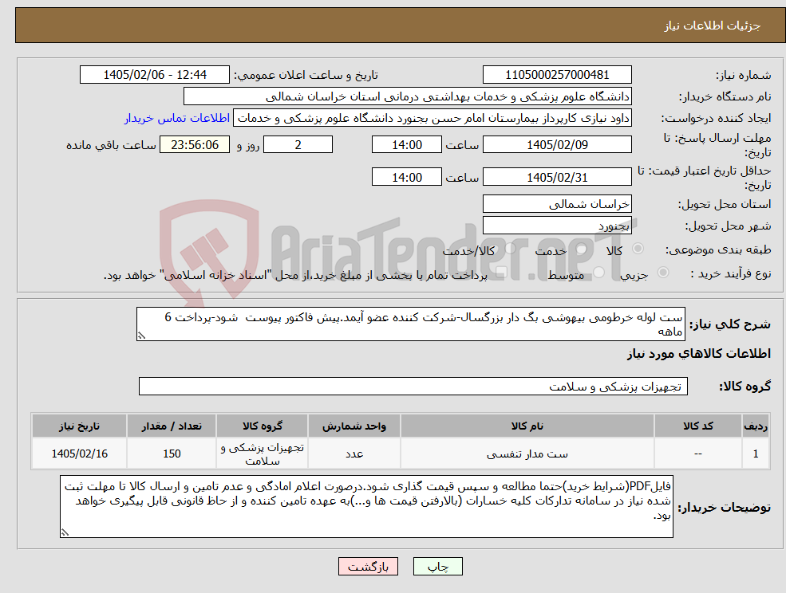Click the توضیحات خریدار notes textarea
Screen dimensions: 786x593
(x=366, y=506)
